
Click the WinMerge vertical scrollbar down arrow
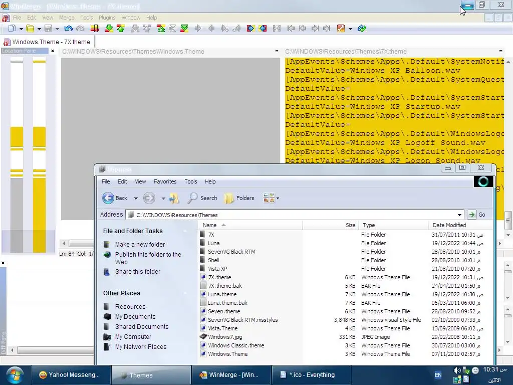coord(508,235)
